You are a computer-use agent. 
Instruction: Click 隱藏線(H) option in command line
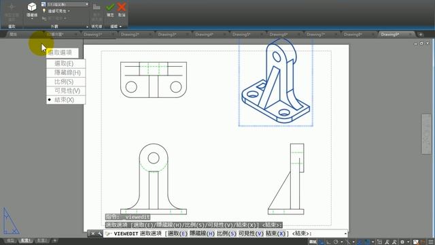pos(202,233)
